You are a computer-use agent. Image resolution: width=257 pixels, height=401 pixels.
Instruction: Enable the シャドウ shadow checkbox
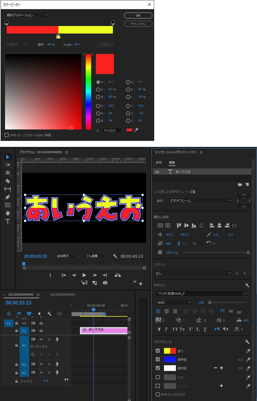point(158,386)
